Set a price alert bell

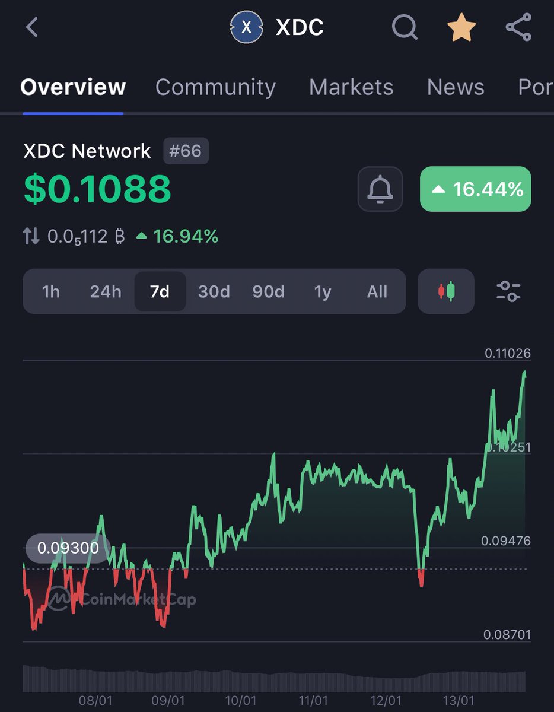pyautogui.click(x=380, y=189)
